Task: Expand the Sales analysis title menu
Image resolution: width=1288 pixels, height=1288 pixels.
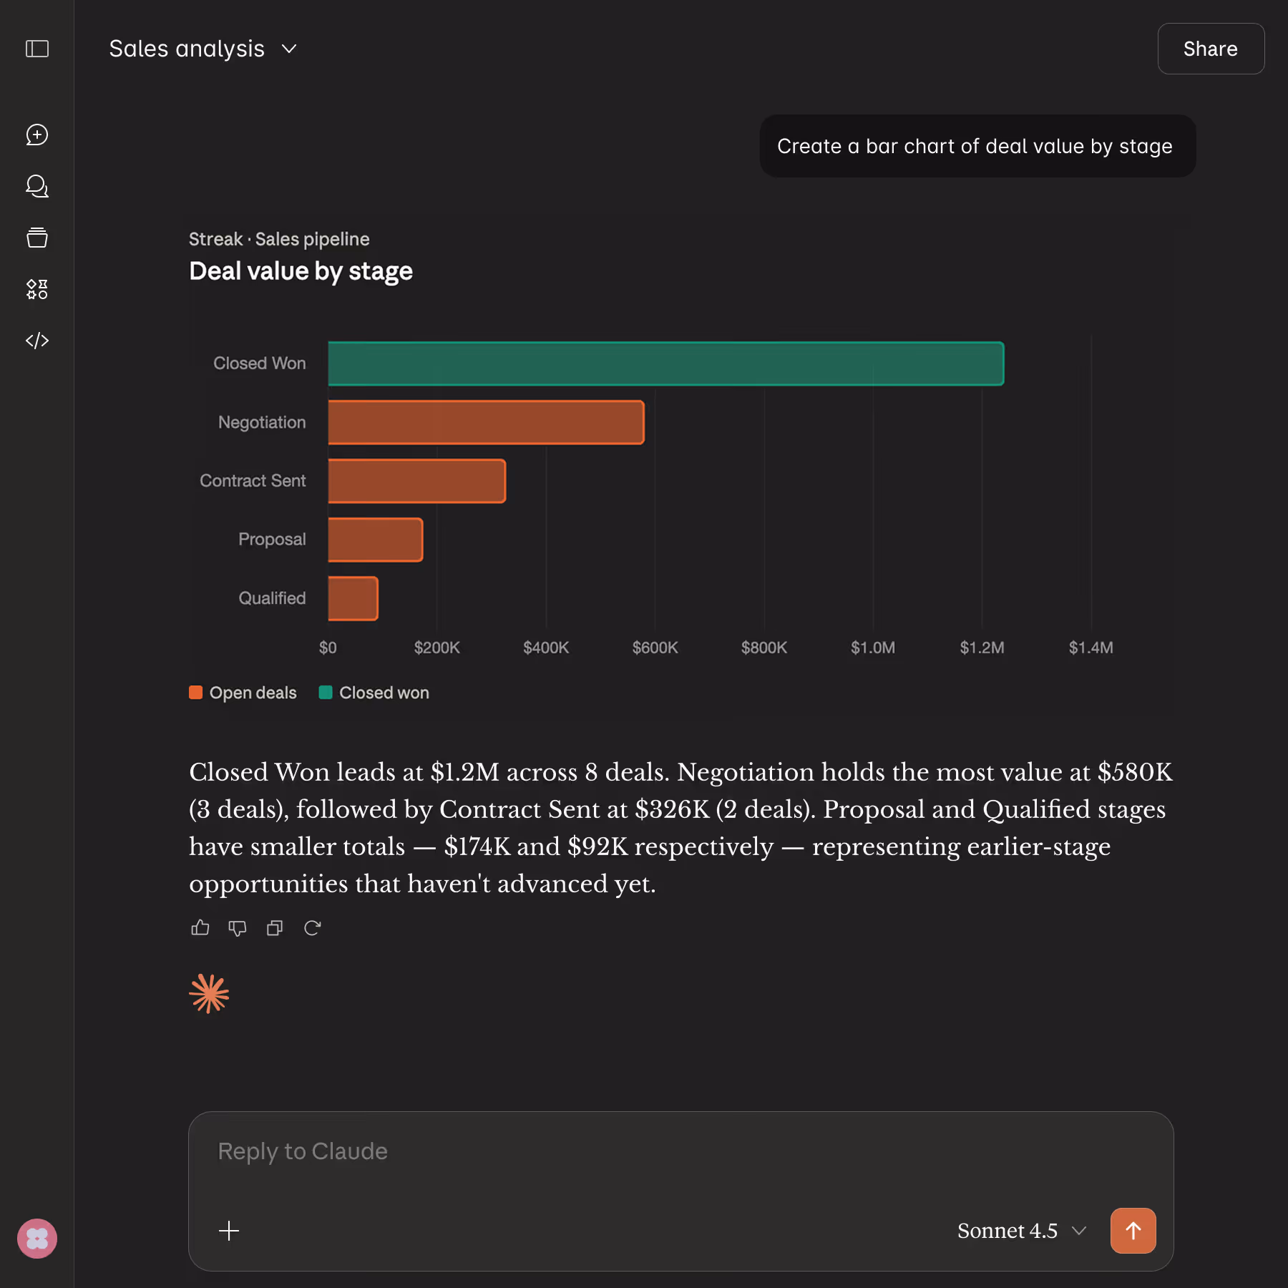Action: pyautogui.click(x=203, y=49)
